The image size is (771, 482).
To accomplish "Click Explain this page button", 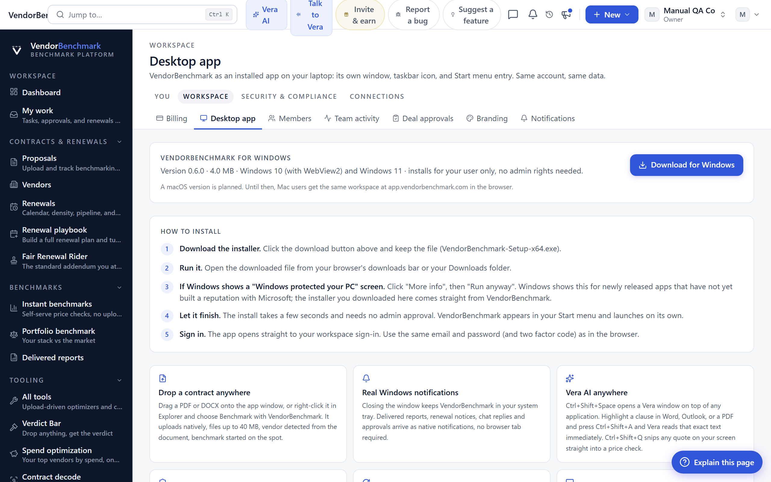I will 717,462.
